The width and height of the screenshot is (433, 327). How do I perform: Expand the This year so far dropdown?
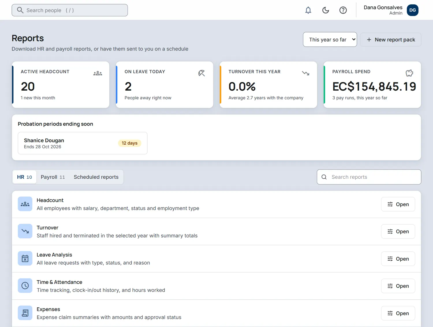[330, 40]
